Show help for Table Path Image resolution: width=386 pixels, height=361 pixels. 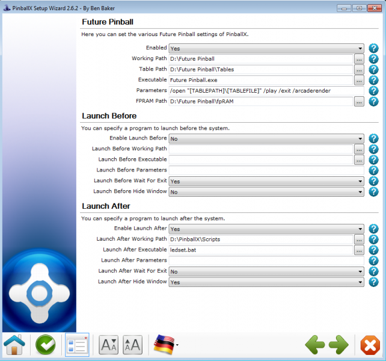373,69
